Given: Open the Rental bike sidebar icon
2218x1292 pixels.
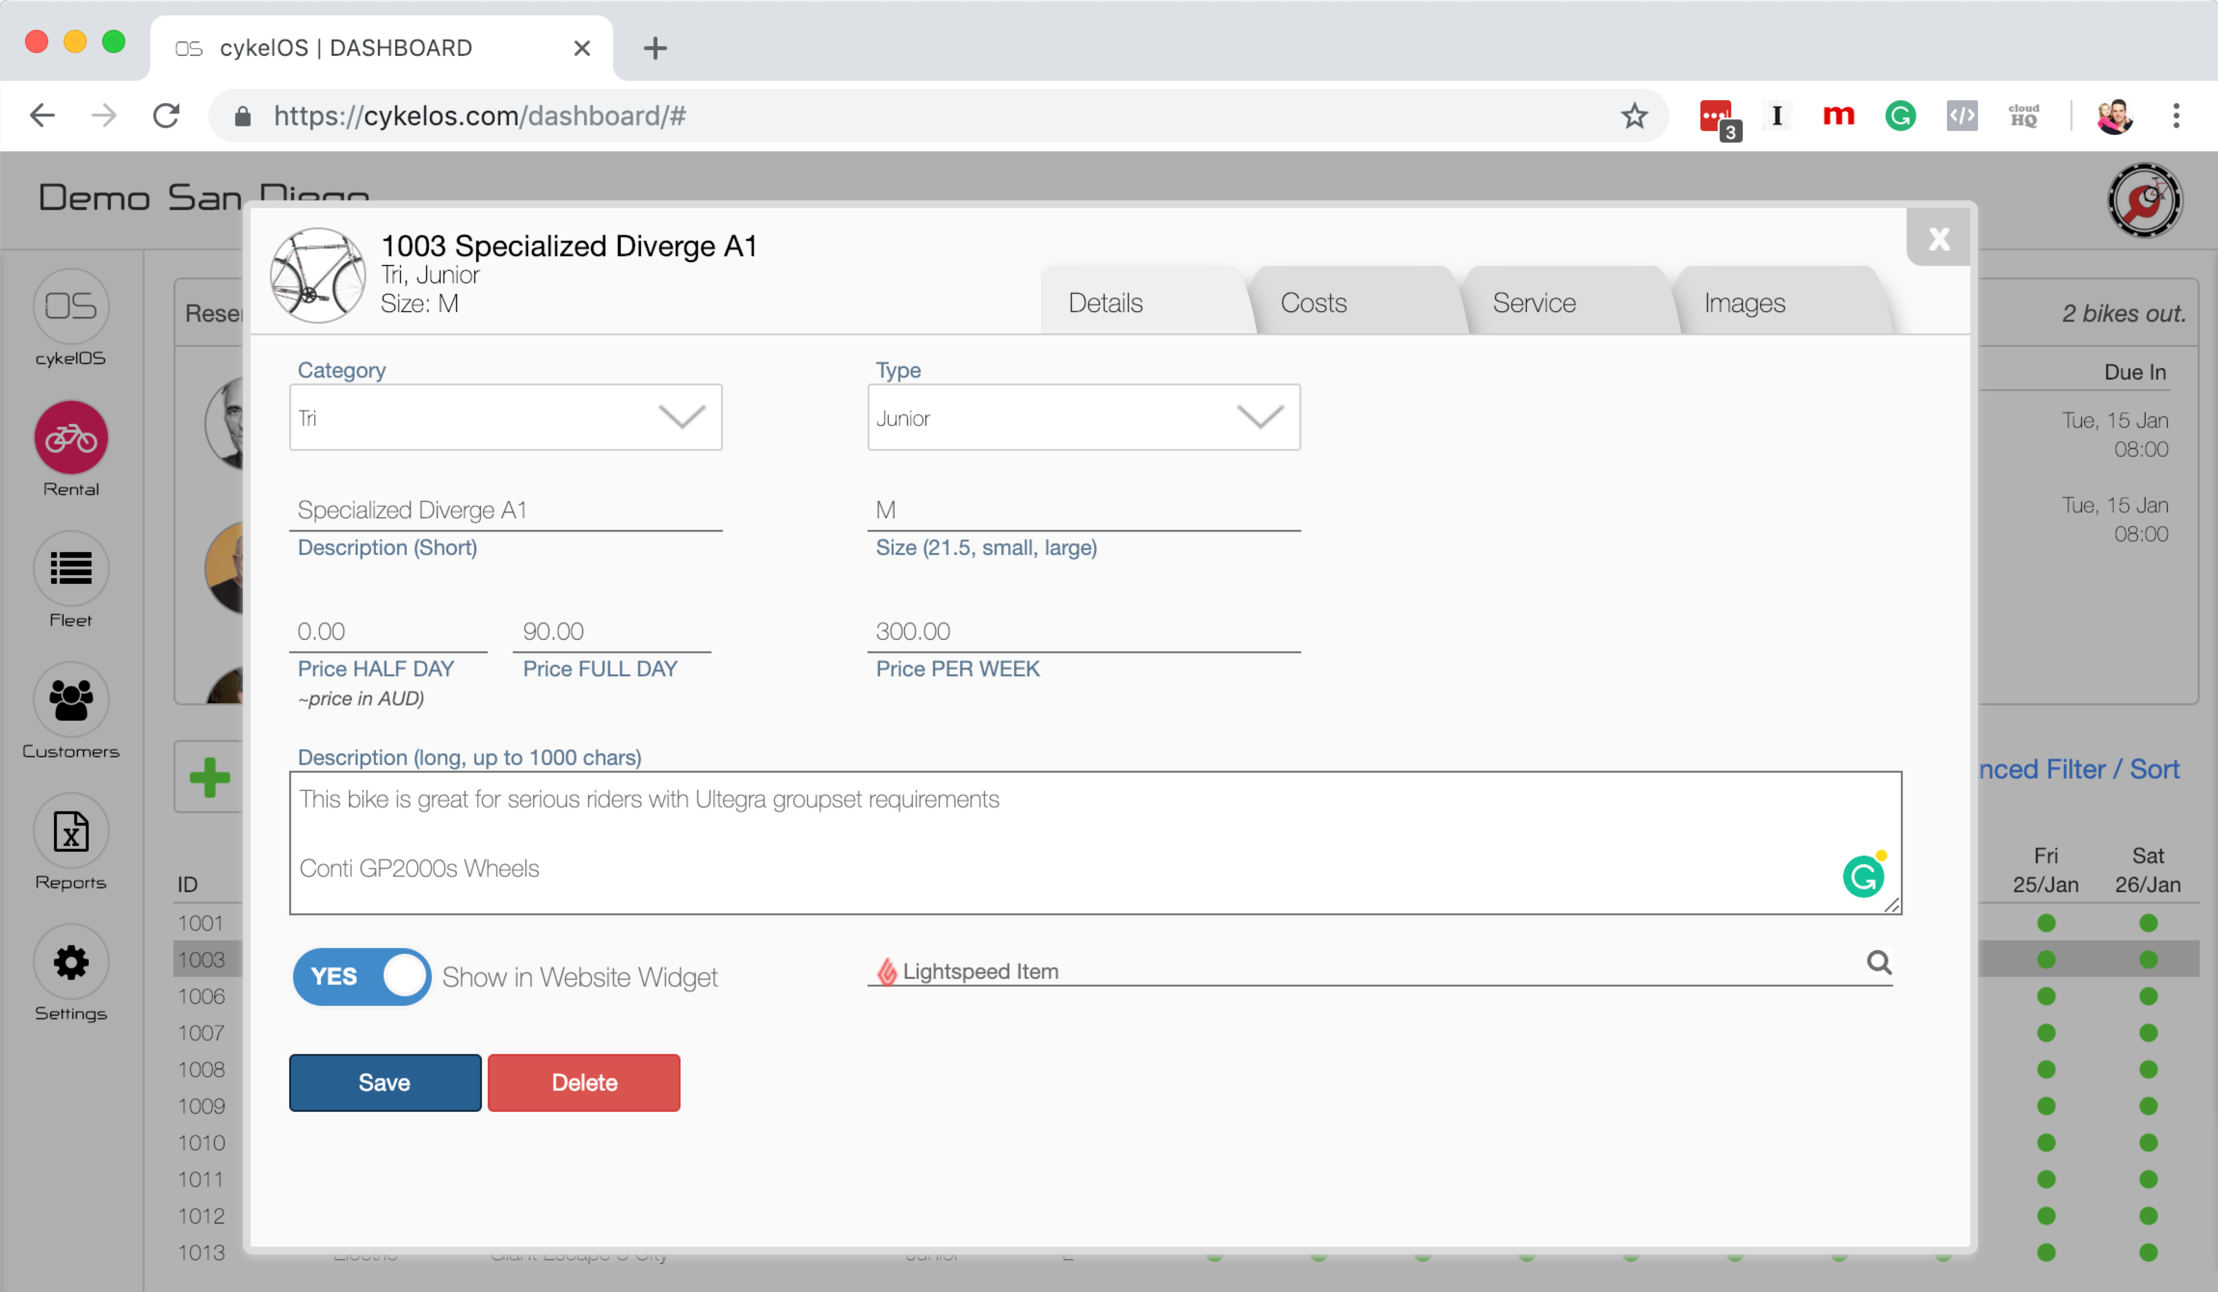Looking at the screenshot, I should (x=70, y=437).
